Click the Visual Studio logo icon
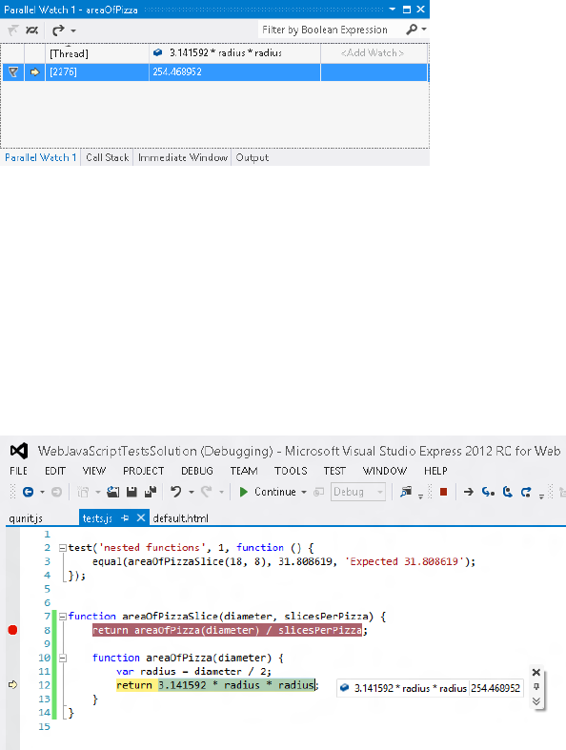The width and height of the screenshot is (566, 750). pyautogui.click(x=19, y=451)
